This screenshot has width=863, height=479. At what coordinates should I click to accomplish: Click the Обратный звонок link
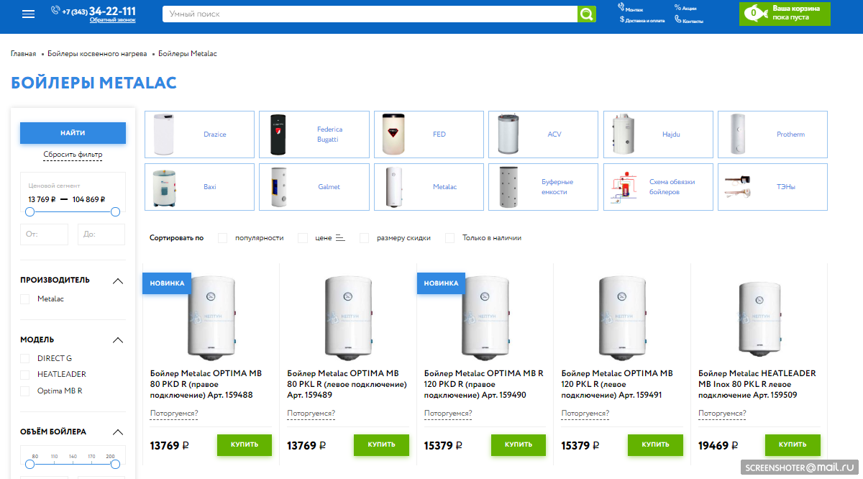point(112,20)
